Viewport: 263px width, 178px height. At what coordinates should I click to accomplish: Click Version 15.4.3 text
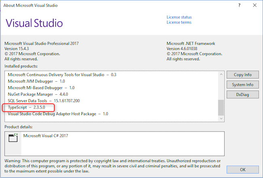(17, 49)
